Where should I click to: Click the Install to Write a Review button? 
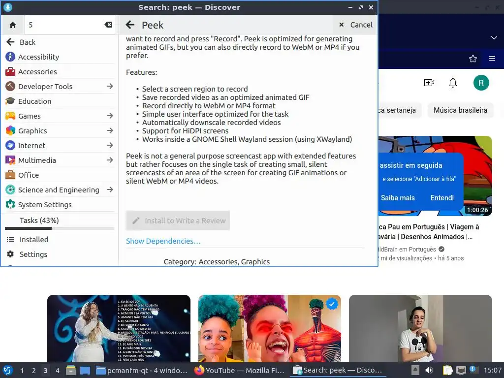[x=178, y=220]
